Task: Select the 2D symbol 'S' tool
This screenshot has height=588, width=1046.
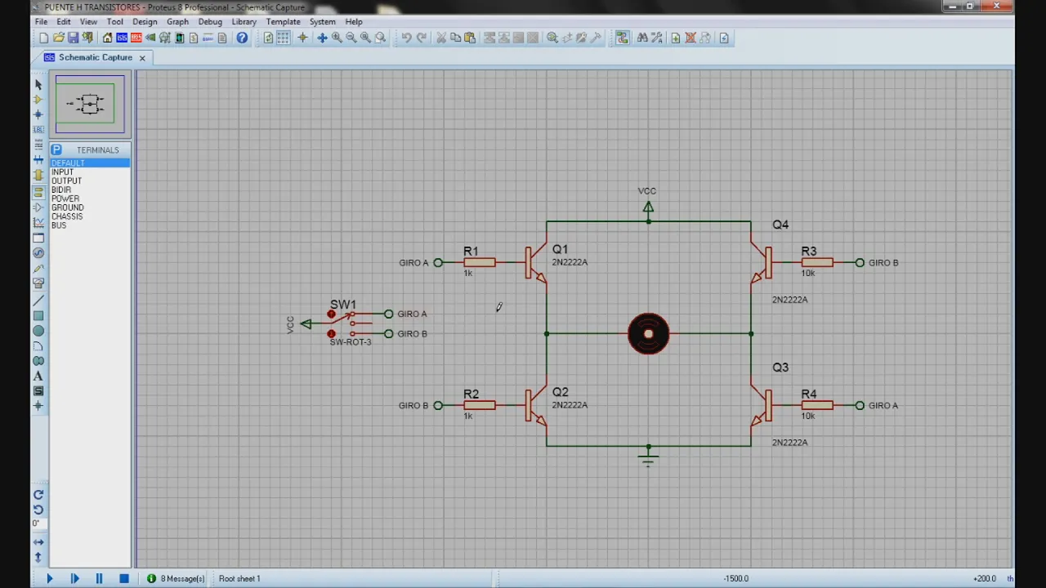Action: pyautogui.click(x=38, y=391)
